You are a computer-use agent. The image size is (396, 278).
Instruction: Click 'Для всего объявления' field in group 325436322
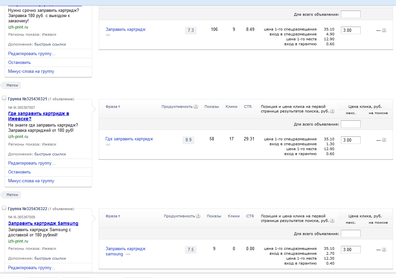click(350, 234)
